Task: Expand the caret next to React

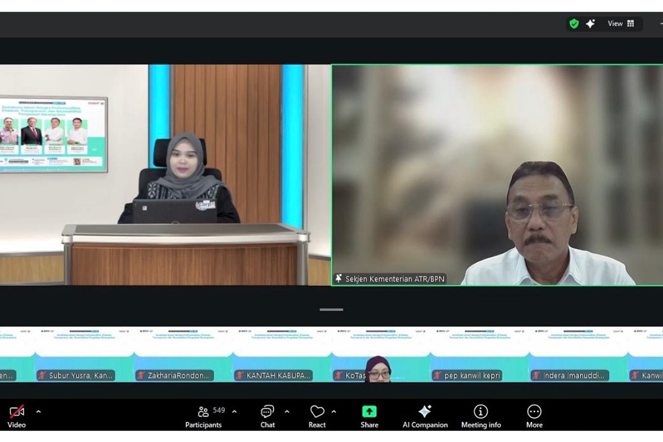Action: point(334,412)
